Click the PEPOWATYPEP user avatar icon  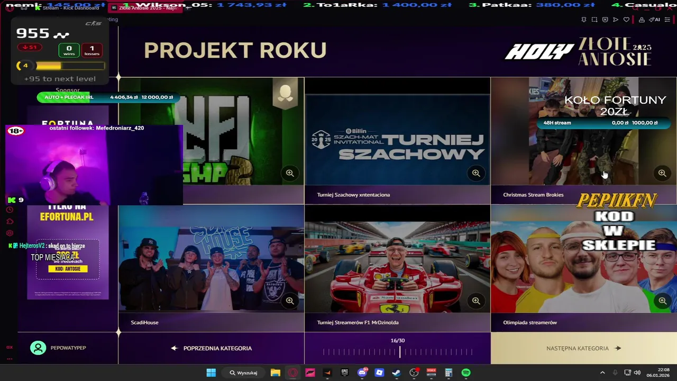(38, 348)
